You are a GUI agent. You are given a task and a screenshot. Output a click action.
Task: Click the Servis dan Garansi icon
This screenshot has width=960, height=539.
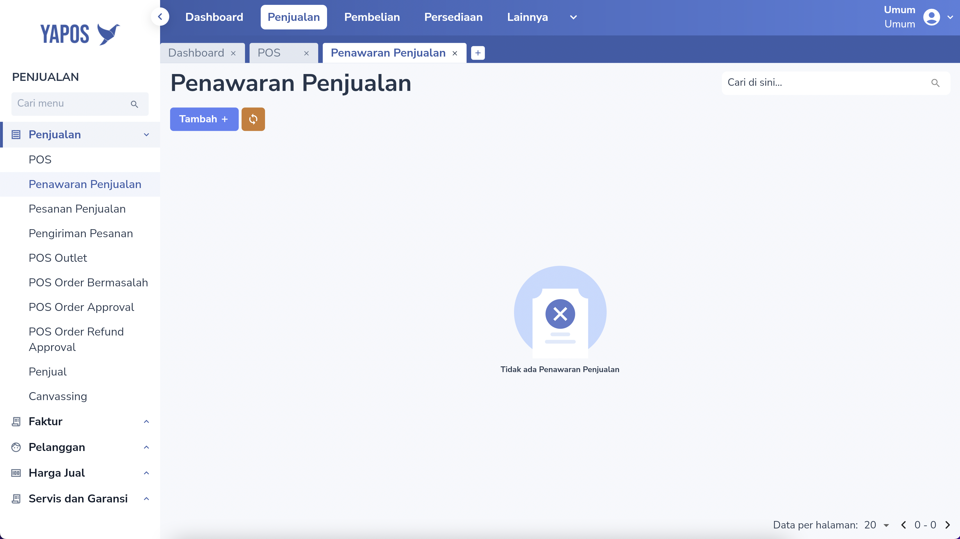point(16,498)
